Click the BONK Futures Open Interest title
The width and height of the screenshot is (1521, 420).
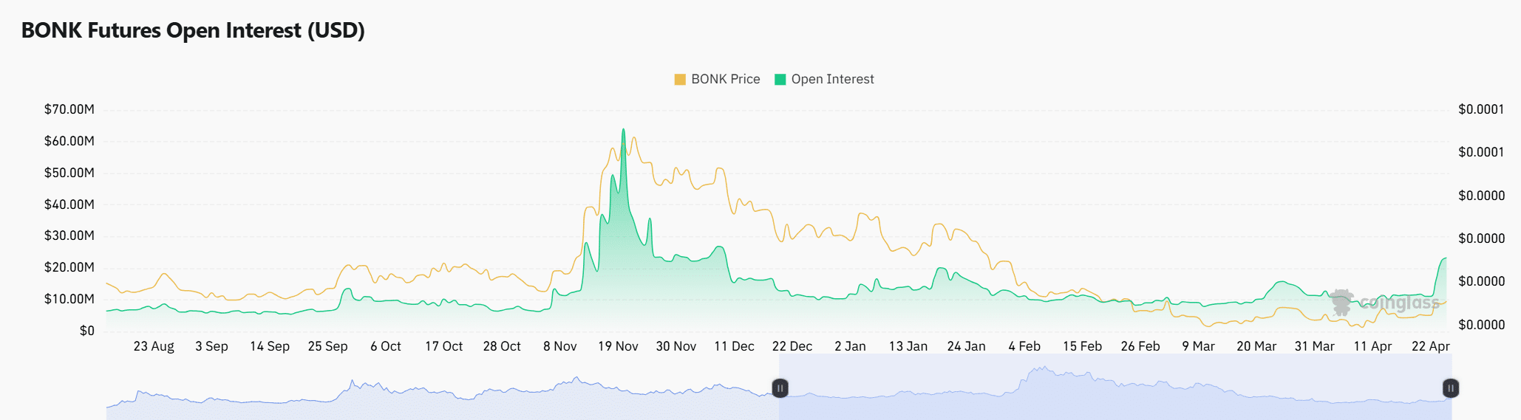point(193,31)
